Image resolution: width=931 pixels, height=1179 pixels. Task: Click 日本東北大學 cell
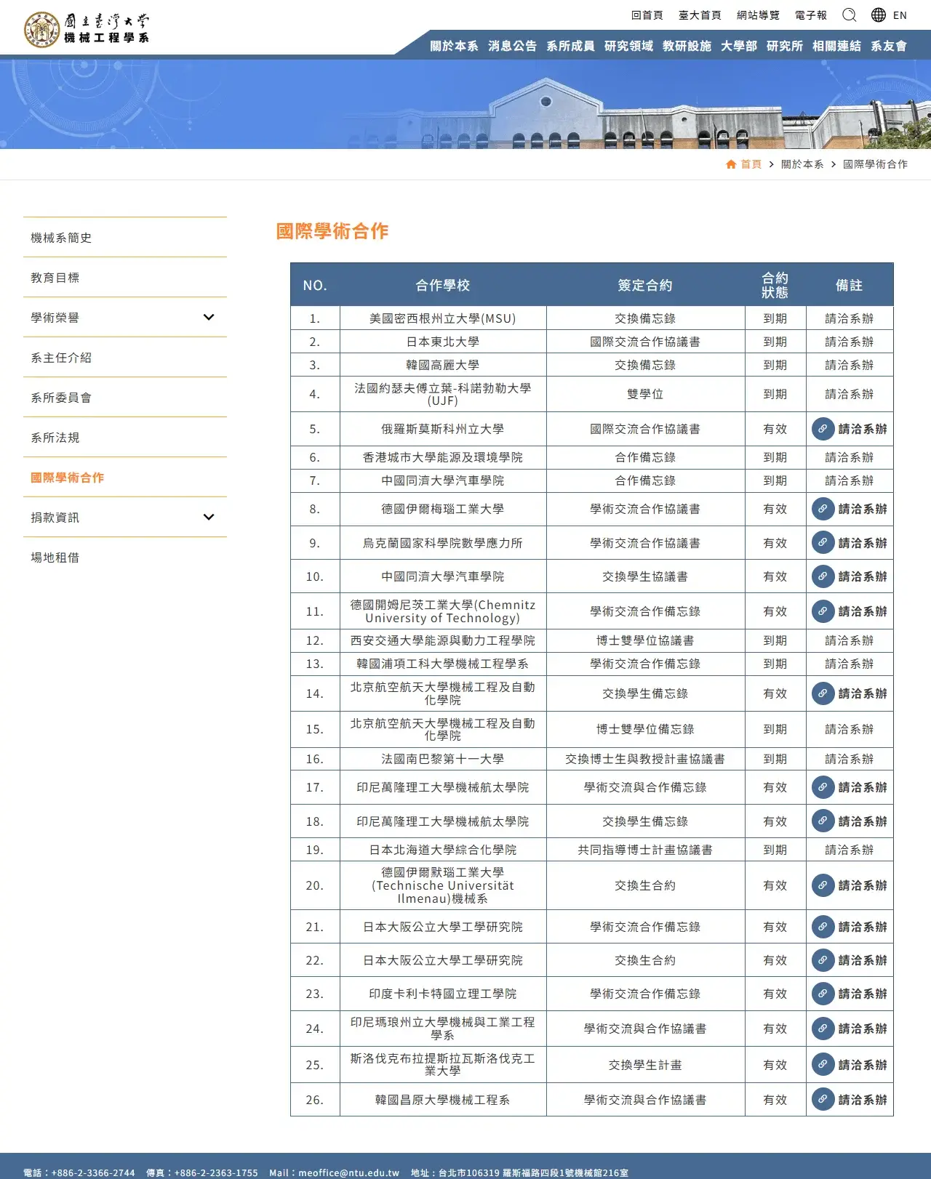click(443, 342)
